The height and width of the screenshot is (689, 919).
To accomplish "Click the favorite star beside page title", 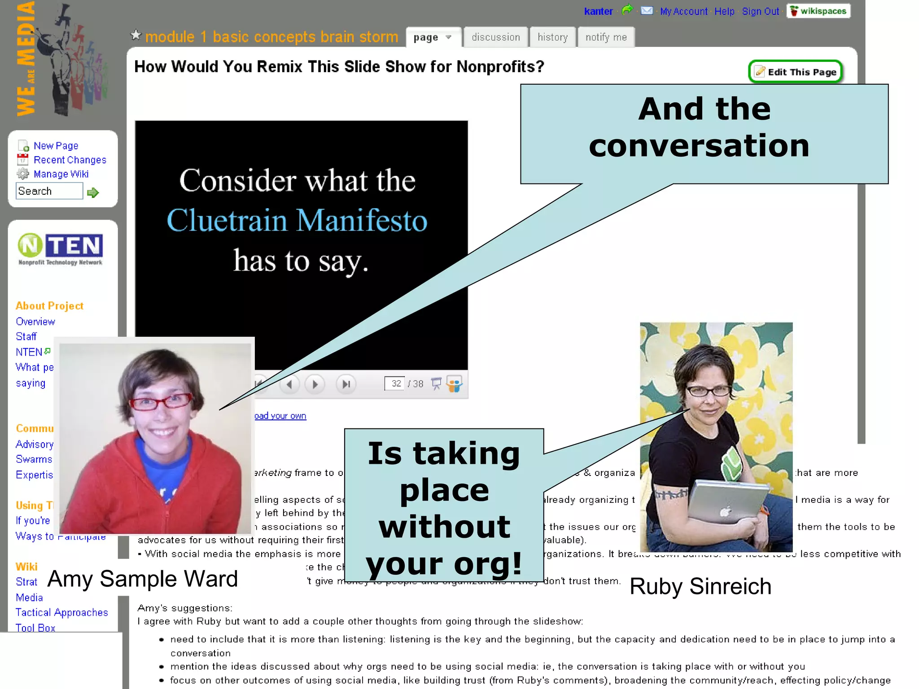I will pos(136,35).
